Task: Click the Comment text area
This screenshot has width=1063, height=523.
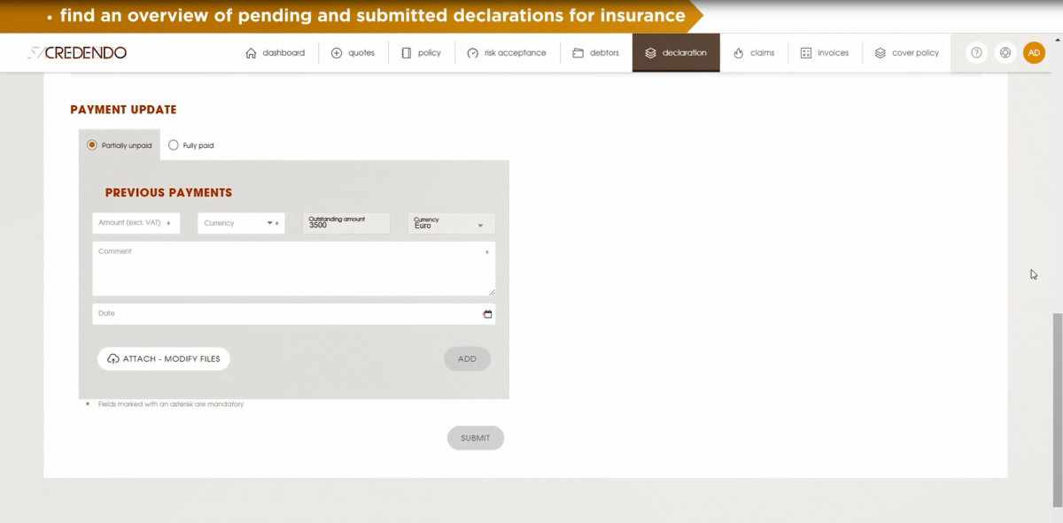Action: pyautogui.click(x=294, y=269)
